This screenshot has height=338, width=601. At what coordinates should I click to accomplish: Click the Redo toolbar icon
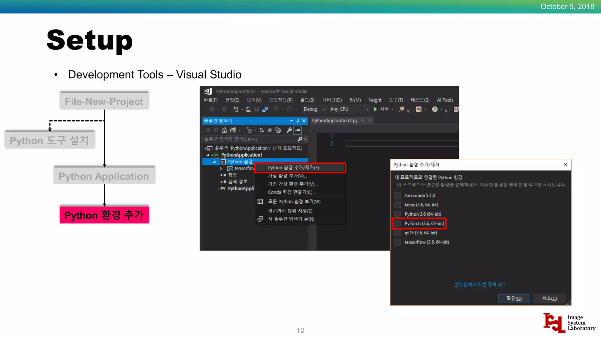point(289,109)
